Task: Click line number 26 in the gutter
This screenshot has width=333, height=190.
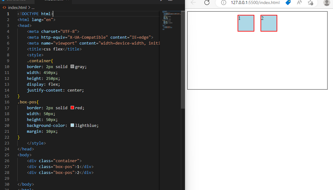Action: coord(7,161)
